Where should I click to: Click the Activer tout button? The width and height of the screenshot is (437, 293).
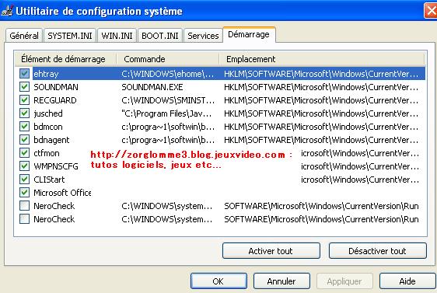(271, 251)
